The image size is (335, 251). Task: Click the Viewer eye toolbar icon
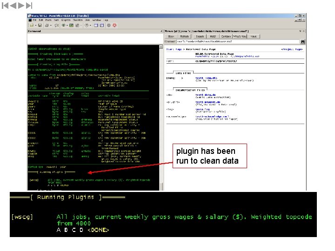[63, 26]
